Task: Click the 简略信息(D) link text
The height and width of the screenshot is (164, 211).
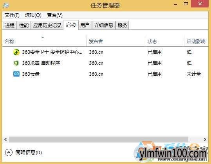Action: coord(29,153)
